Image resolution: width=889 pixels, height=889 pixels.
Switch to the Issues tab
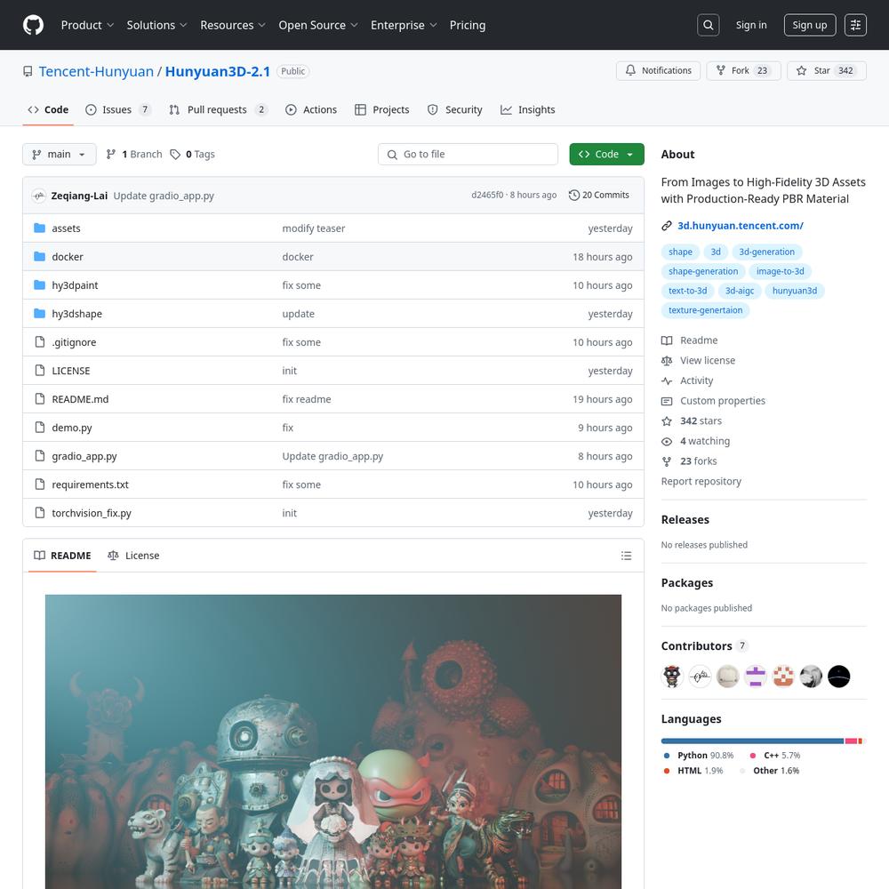(118, 110)
